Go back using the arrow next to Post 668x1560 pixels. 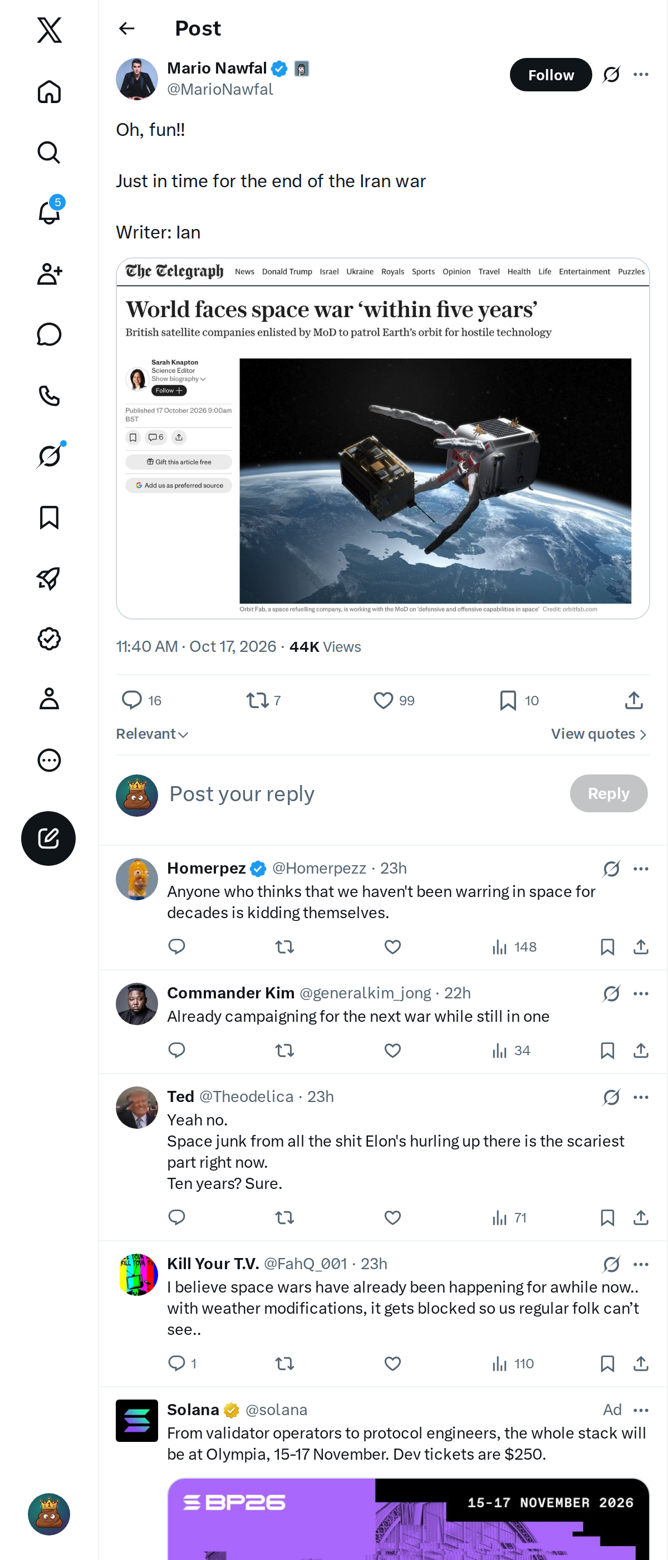pyautogui.click(x=126, y=28)
